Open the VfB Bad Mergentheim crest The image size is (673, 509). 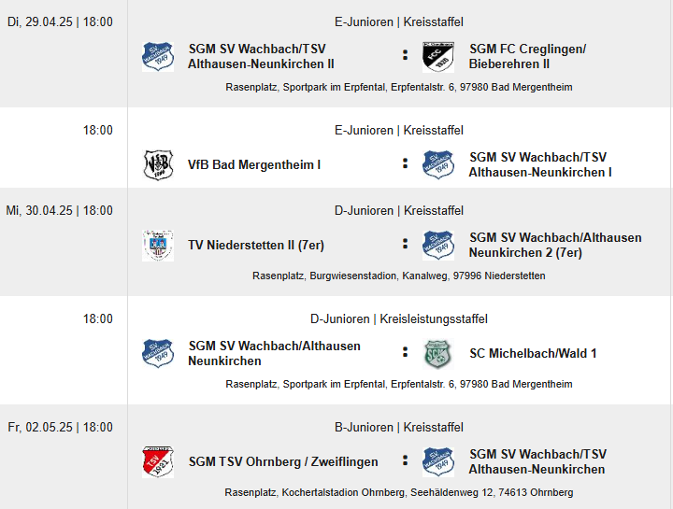158,164
